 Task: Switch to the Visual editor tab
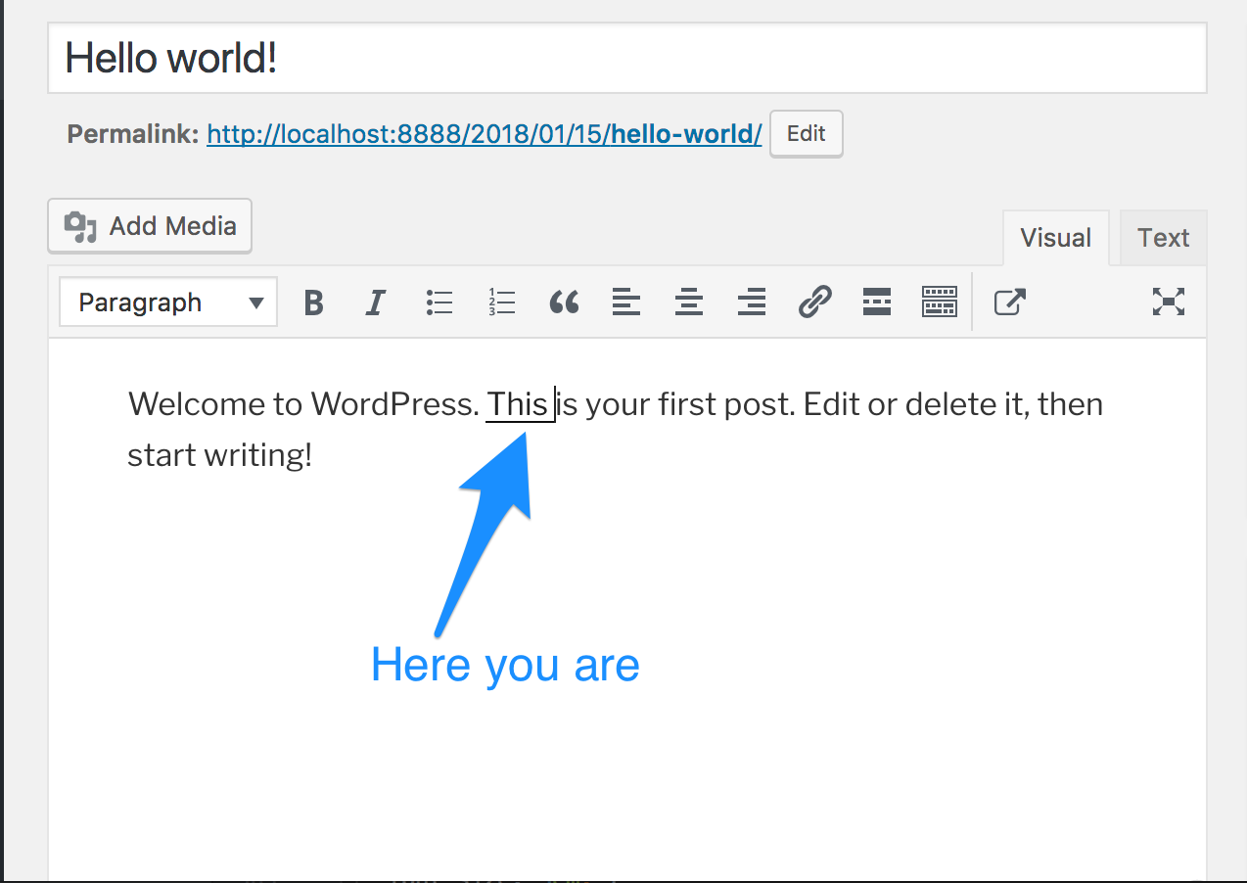tap(1055, 238)
